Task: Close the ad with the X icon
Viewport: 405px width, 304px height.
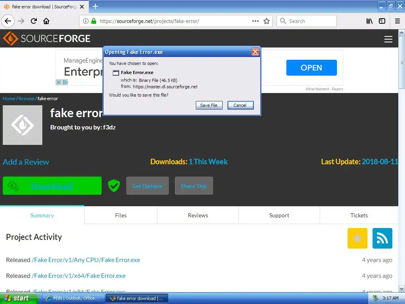Action: [59, 82]
